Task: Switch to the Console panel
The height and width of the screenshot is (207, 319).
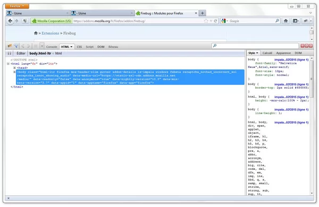Action: pos(52,47)
